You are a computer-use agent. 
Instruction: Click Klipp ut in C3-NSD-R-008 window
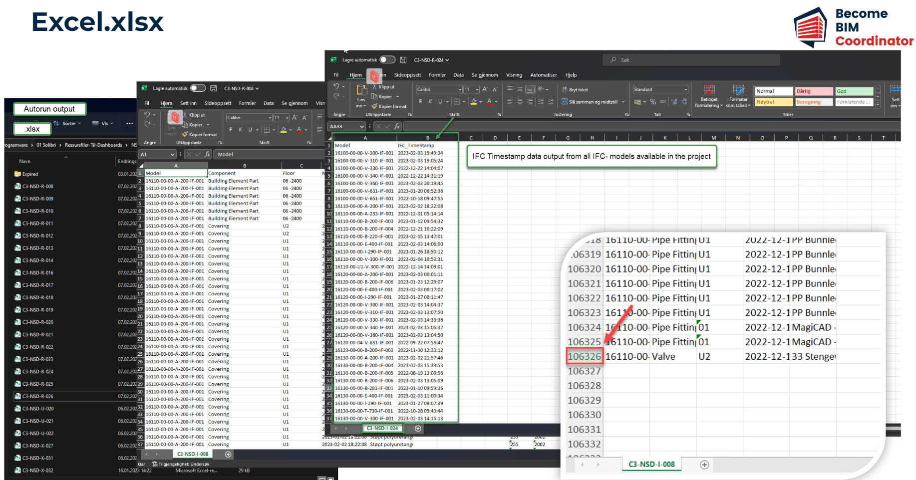coord(194,115)
